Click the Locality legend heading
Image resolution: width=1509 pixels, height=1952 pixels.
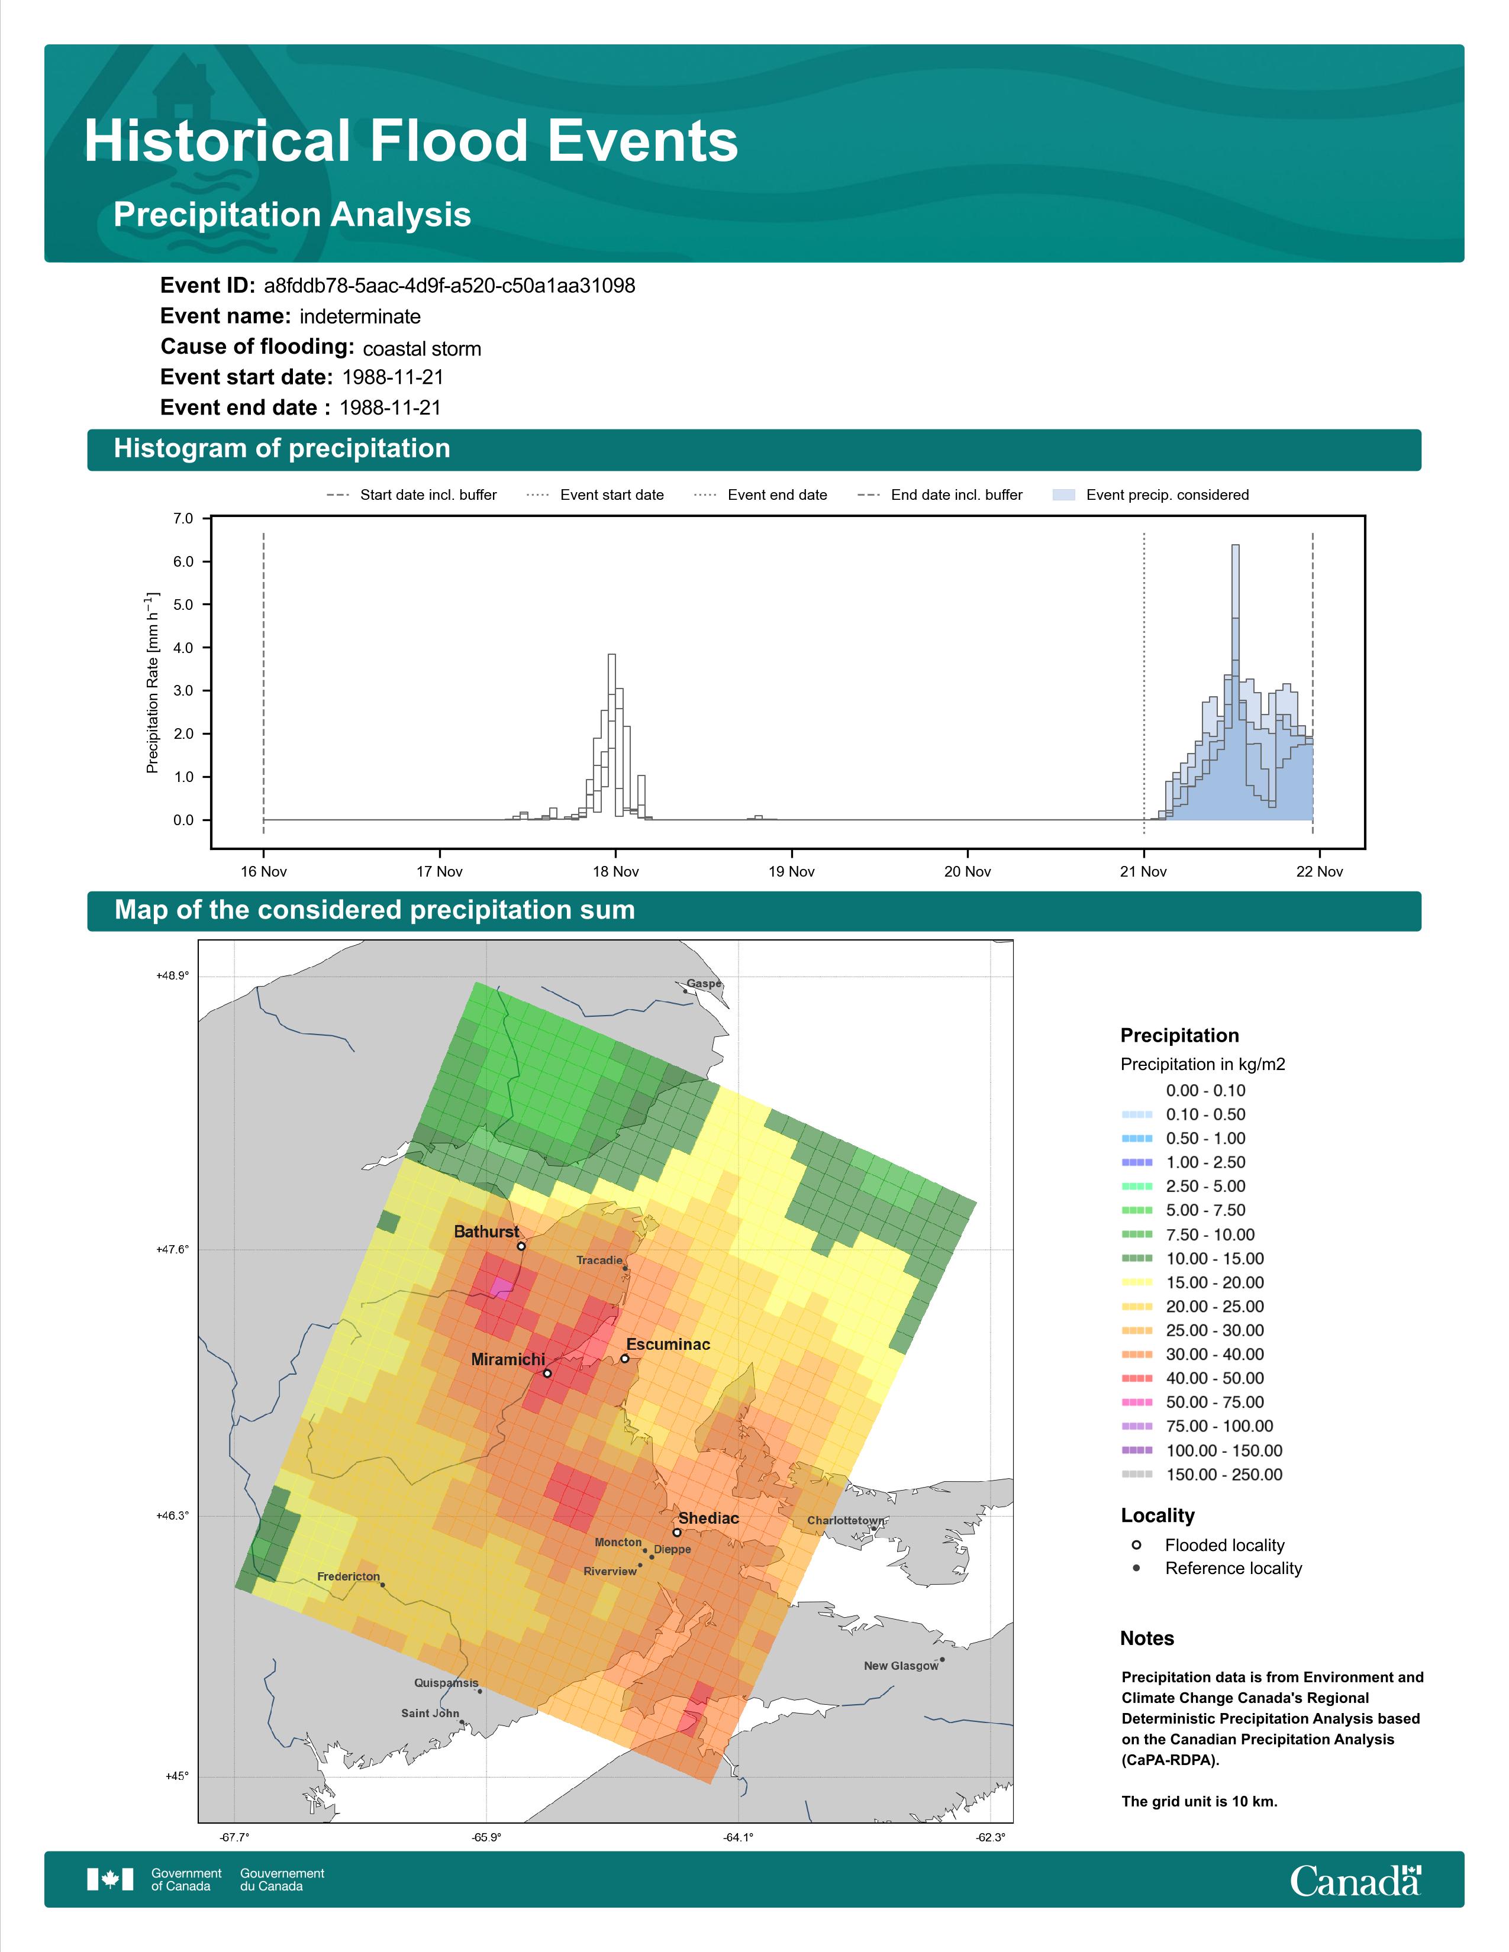coord(1157,1515)
